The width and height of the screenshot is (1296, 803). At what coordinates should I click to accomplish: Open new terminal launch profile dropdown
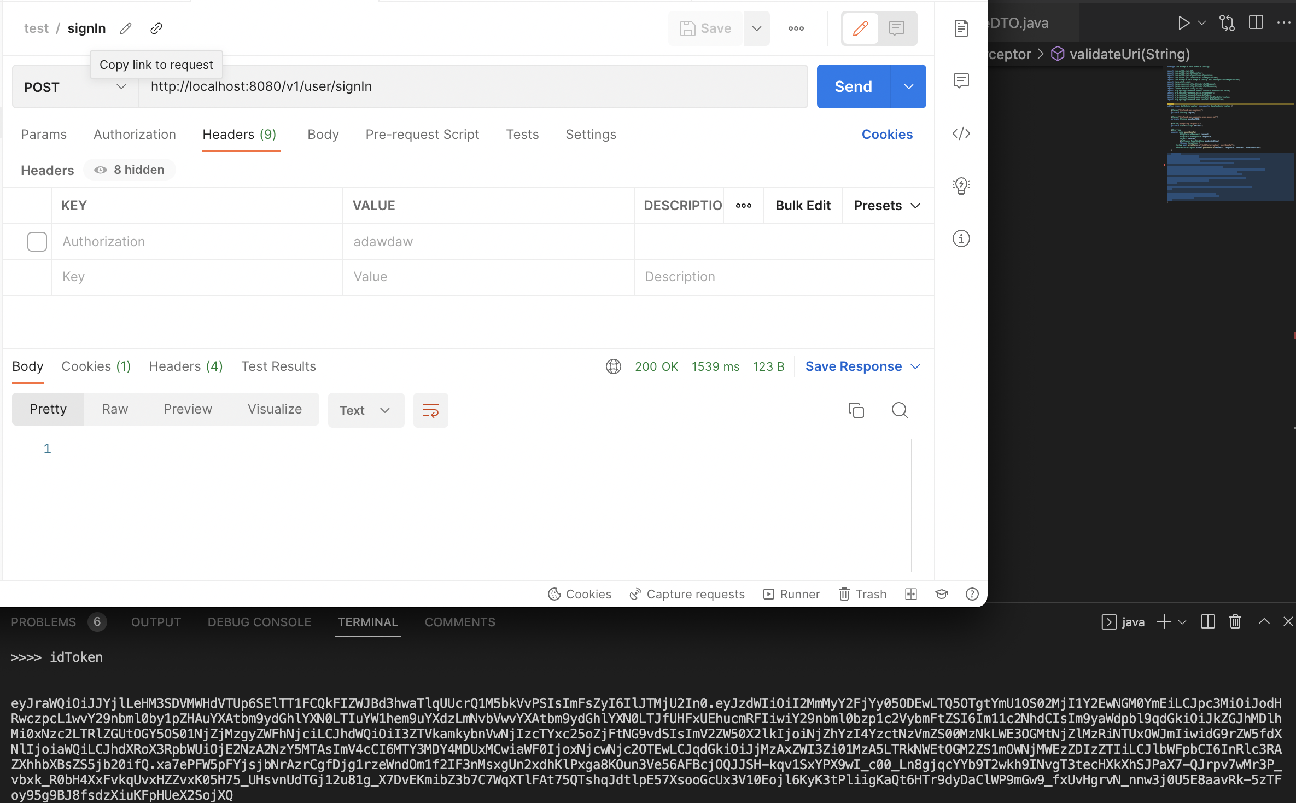pos(1182,622)
